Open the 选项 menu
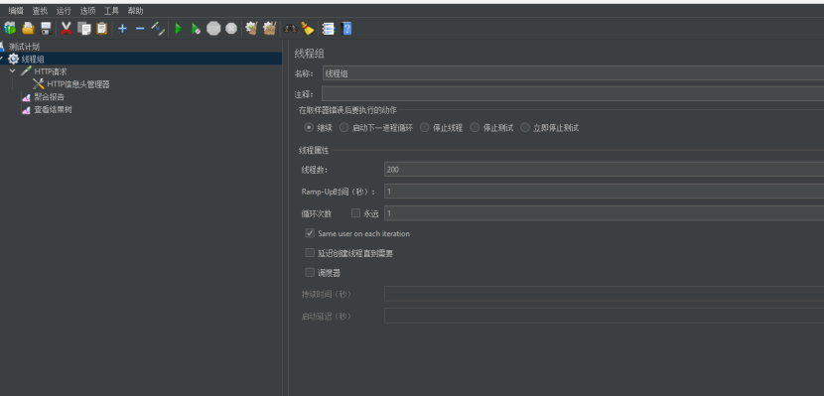The height and width of the screenshot is (396, 824). click(x=87, y=11)
